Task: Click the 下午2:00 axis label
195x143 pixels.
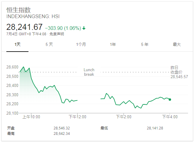Action: pos(124,117)
